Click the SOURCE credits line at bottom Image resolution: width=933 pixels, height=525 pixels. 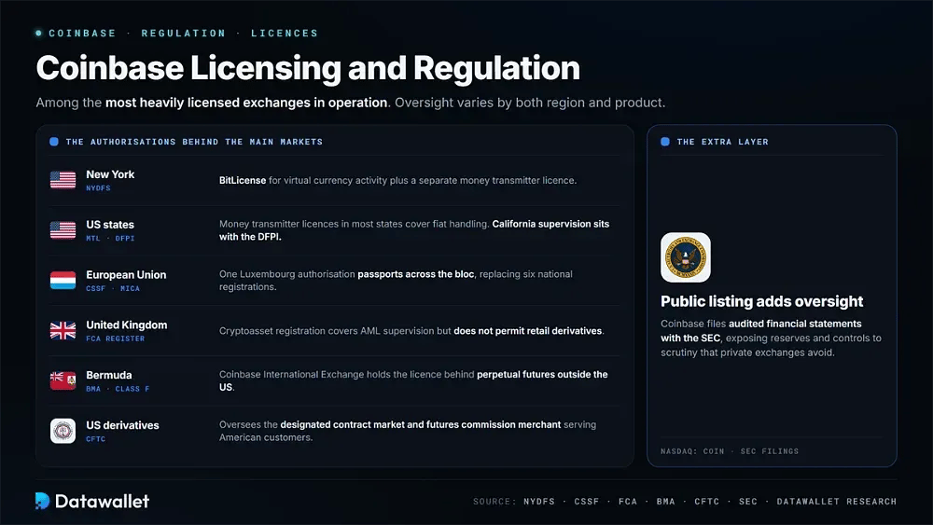685,501
